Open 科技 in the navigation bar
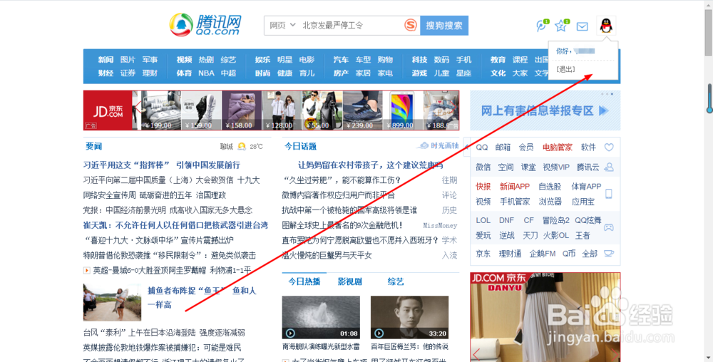This screenshot has width=713, height=362. click(x=419, y=59)
